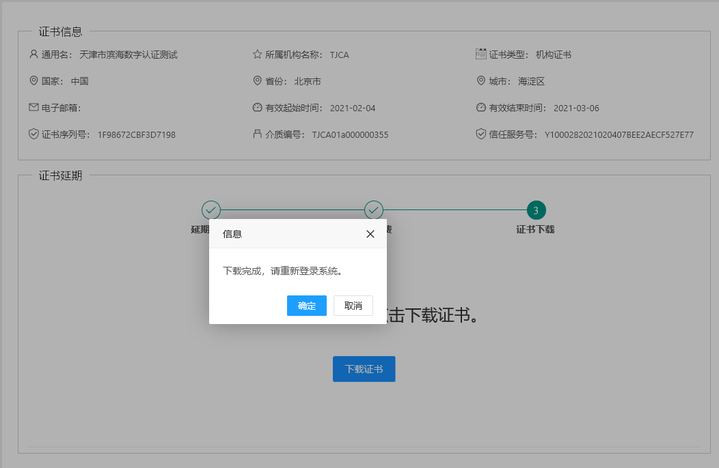Click the clock icon beside 有效结束时间

(480, 107)
